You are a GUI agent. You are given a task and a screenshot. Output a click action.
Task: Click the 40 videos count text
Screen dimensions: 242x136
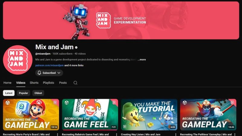point(80,54)
